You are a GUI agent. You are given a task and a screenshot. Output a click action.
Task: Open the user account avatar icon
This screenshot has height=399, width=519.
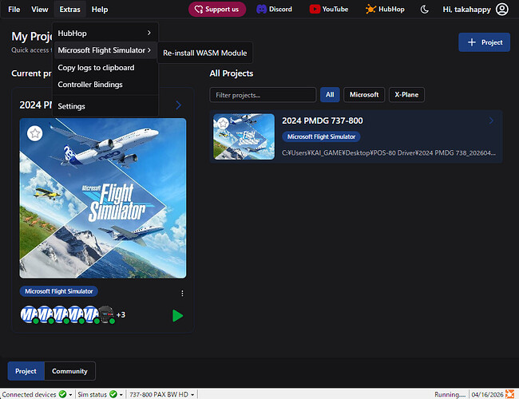(x=501, y=10)
